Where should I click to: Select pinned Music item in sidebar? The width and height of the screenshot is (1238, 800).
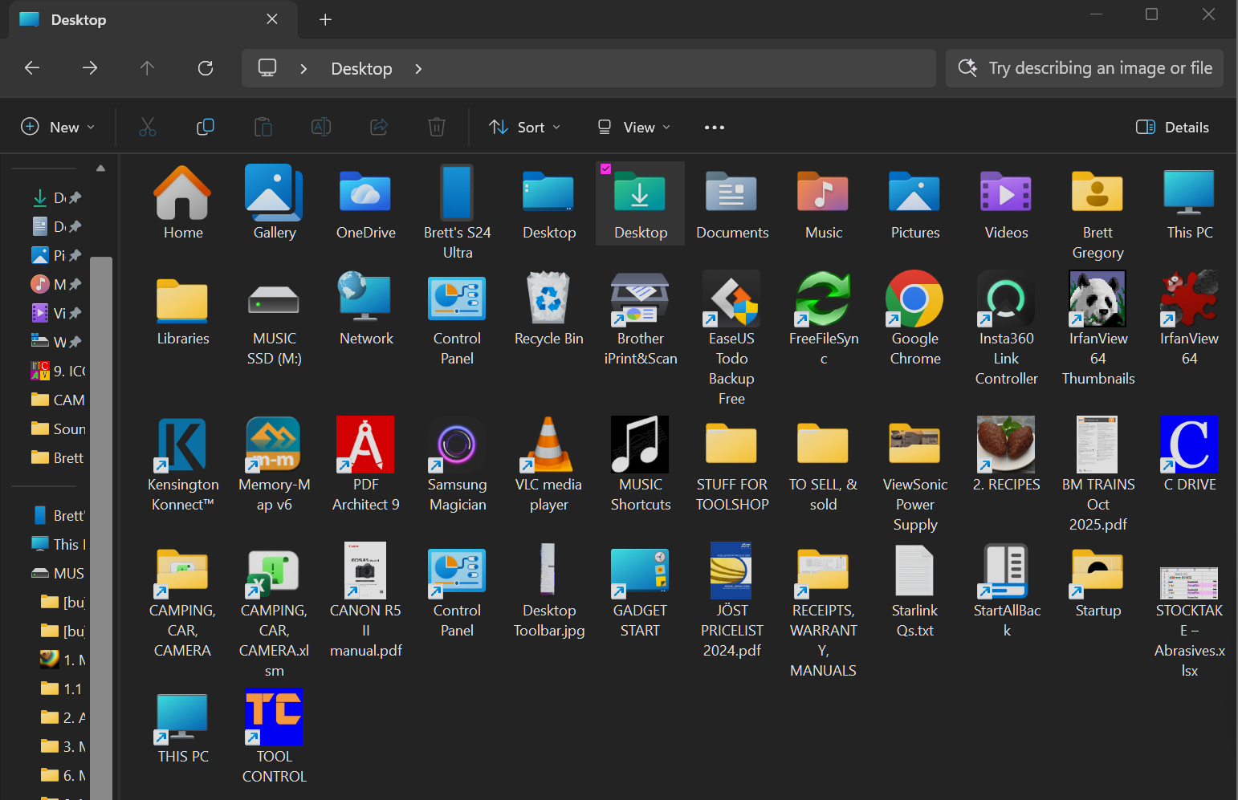point(58,284)
